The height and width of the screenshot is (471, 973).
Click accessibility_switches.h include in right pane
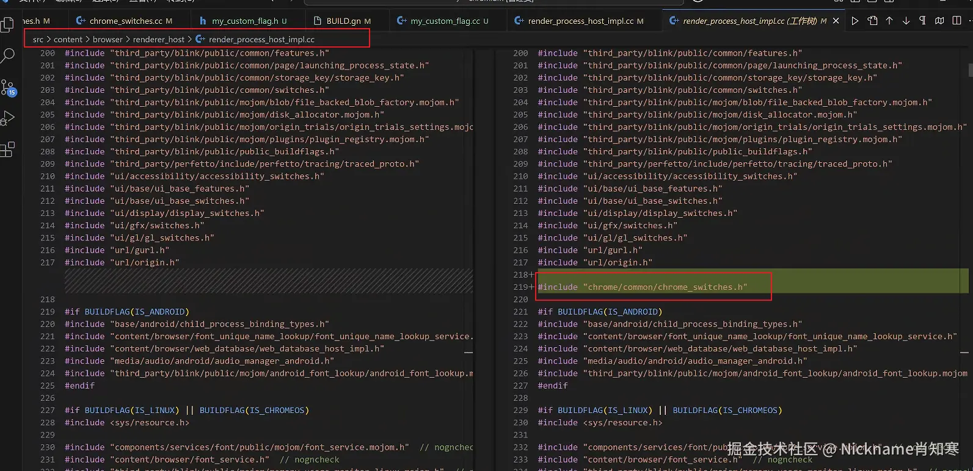[668, 176]
